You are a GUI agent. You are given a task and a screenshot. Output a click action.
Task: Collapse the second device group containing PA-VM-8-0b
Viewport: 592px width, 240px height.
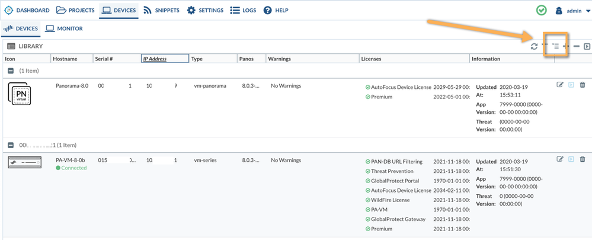[11, 145]
